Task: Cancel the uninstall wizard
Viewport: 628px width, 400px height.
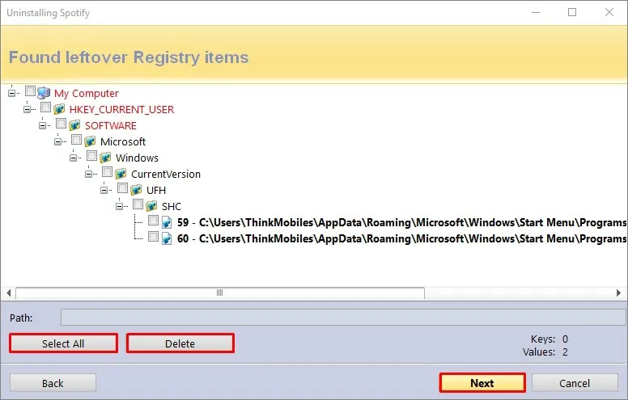Action: pos(575,383)
